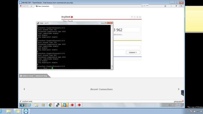Select PuTTY on remote taskbar
Image resolution: width=203 pixels, height=114 pixels.
pos(58,105)
